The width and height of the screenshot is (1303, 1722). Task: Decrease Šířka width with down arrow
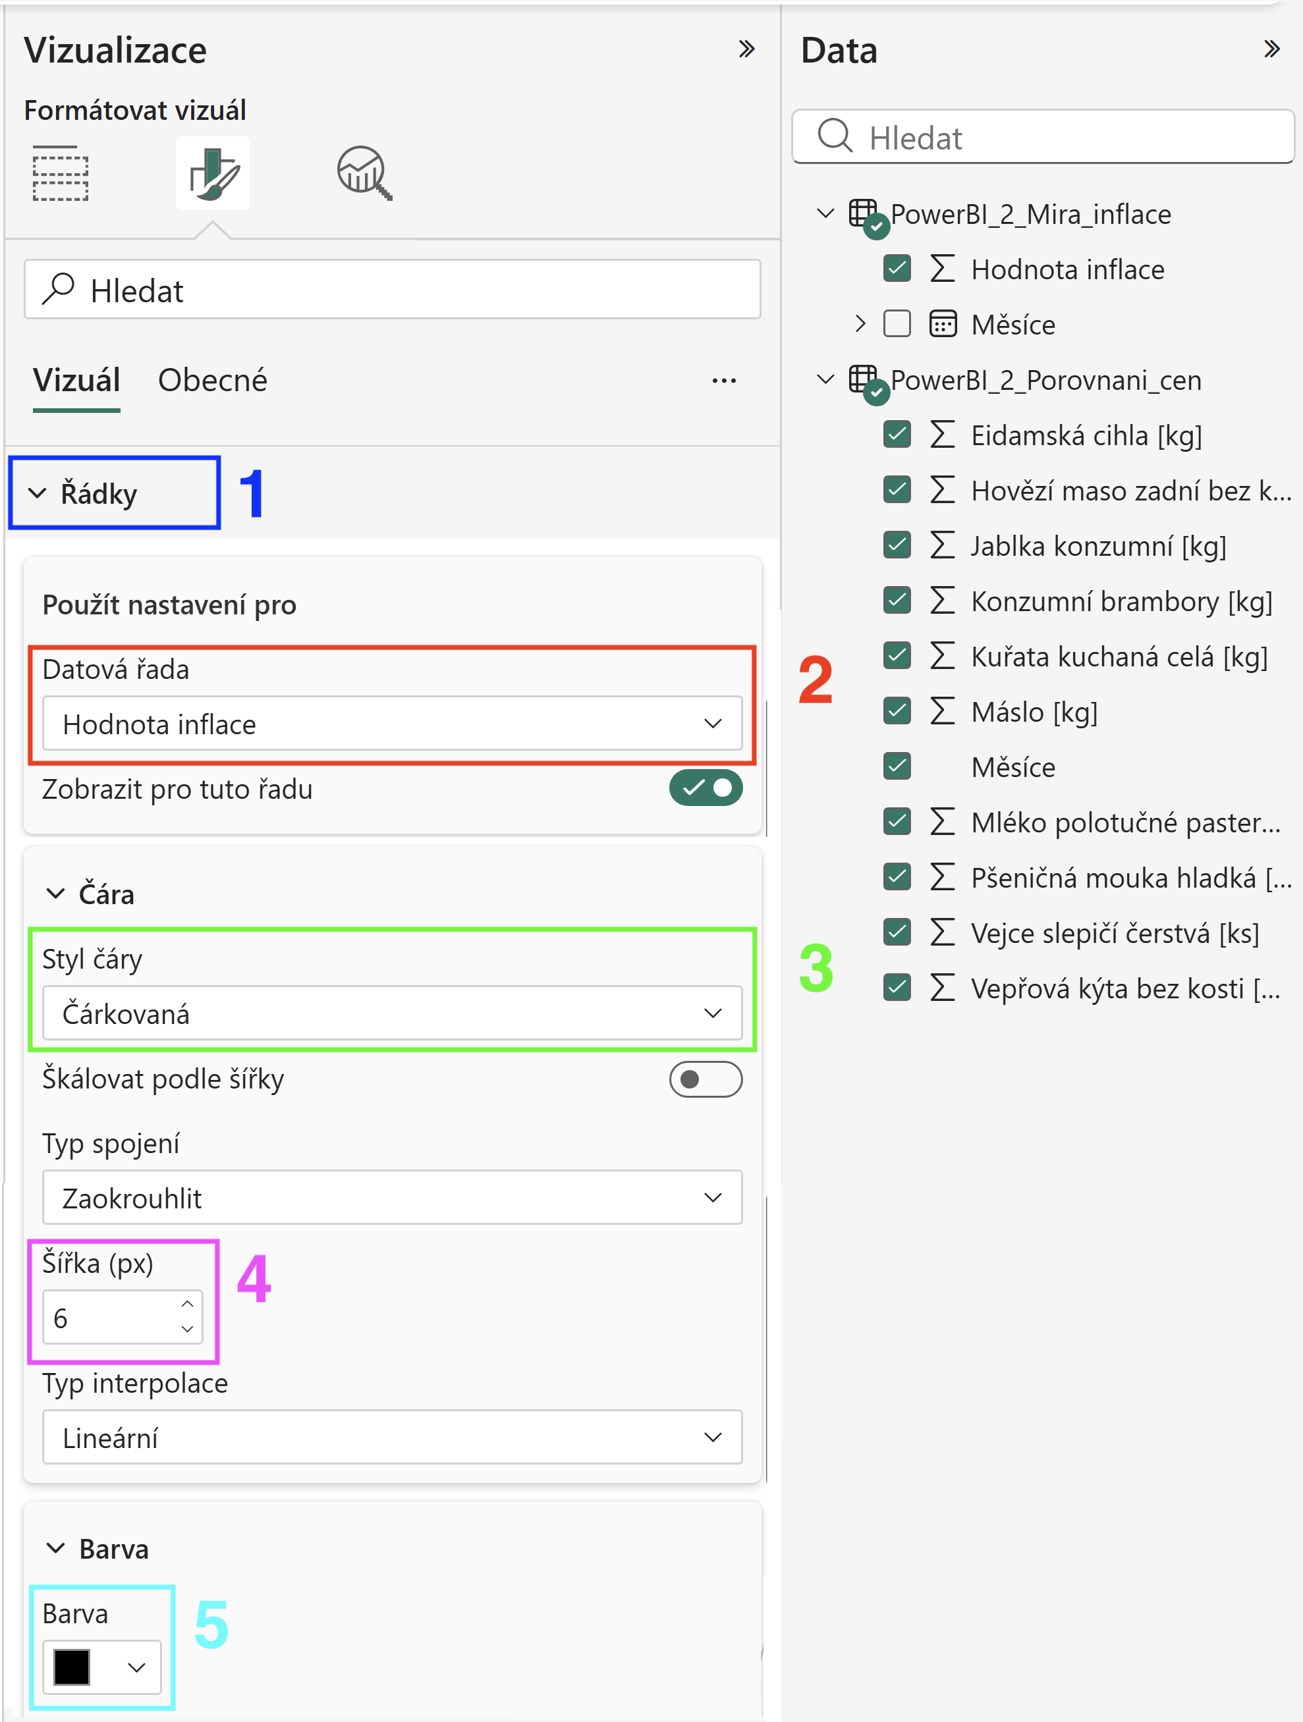[x=187, y=1329]
